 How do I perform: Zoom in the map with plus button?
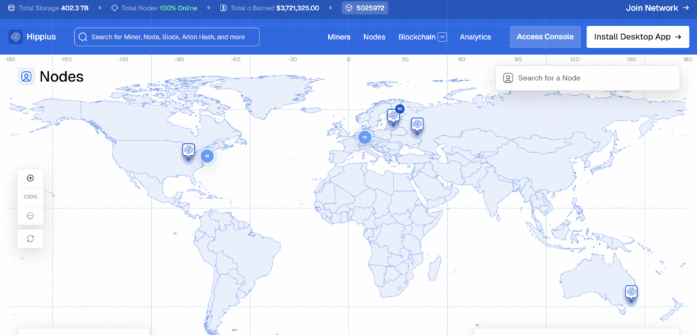tap(31, 178)
